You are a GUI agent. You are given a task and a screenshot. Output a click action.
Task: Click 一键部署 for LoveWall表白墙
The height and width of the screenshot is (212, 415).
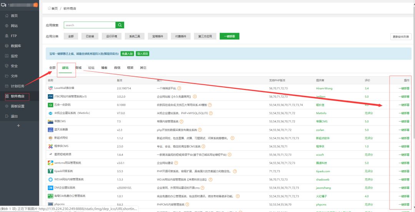pos(404,89)
